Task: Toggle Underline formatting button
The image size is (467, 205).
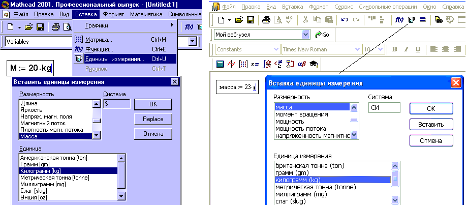Action: 418,49
